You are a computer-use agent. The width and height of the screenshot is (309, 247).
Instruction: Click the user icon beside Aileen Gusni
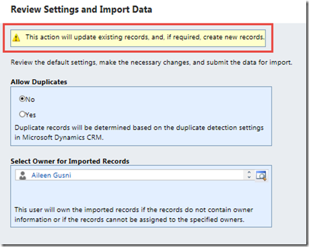pos(22,175)
